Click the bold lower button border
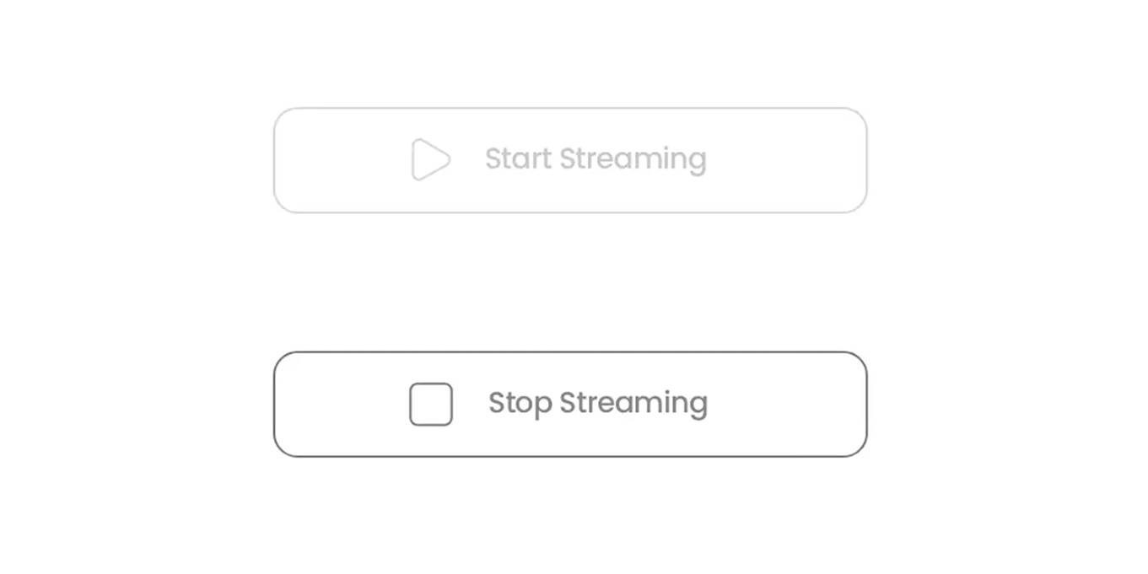This screenshot has width=1148, height=574. (x=570, y=354)
